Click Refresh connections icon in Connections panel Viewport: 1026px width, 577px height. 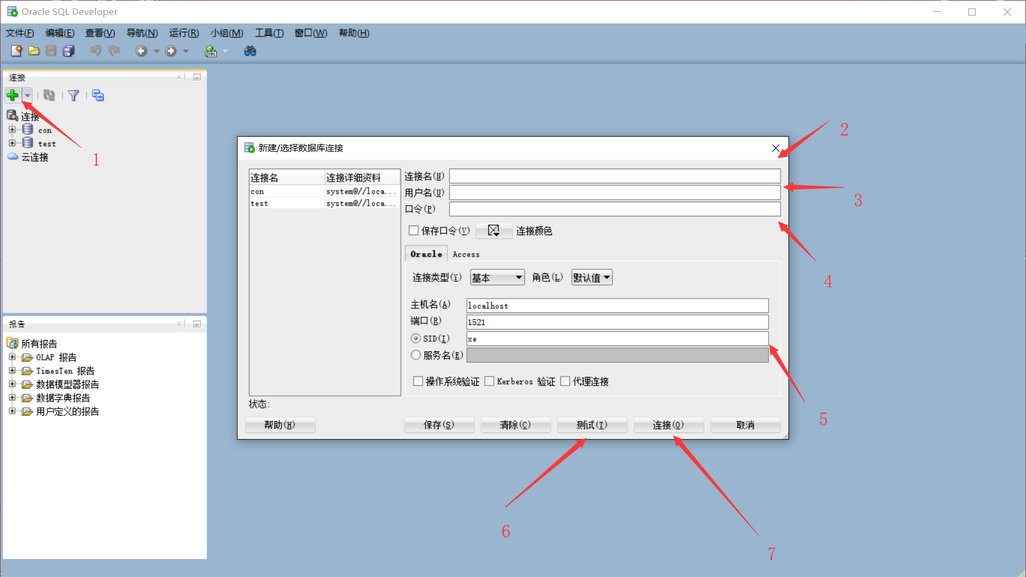[x=49, y=95]
